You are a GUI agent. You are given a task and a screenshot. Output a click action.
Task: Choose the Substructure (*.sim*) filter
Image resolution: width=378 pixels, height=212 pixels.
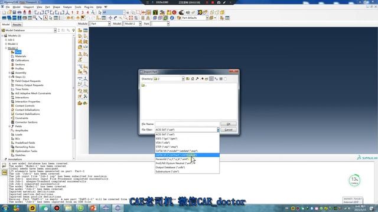coord(187,171)
